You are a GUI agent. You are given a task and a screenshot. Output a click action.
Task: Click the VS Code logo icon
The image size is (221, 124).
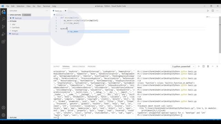(x=2, y=6)
